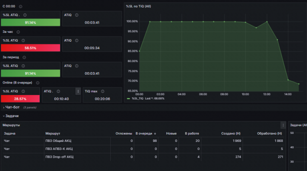
Task: Open three-dot menu of Маршруты panel
Action: click(283, 125)
